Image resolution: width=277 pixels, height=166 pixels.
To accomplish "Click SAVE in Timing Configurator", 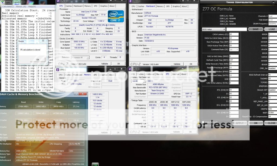I will 255,29.
